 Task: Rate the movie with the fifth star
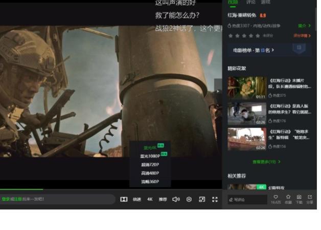[258, 36]
